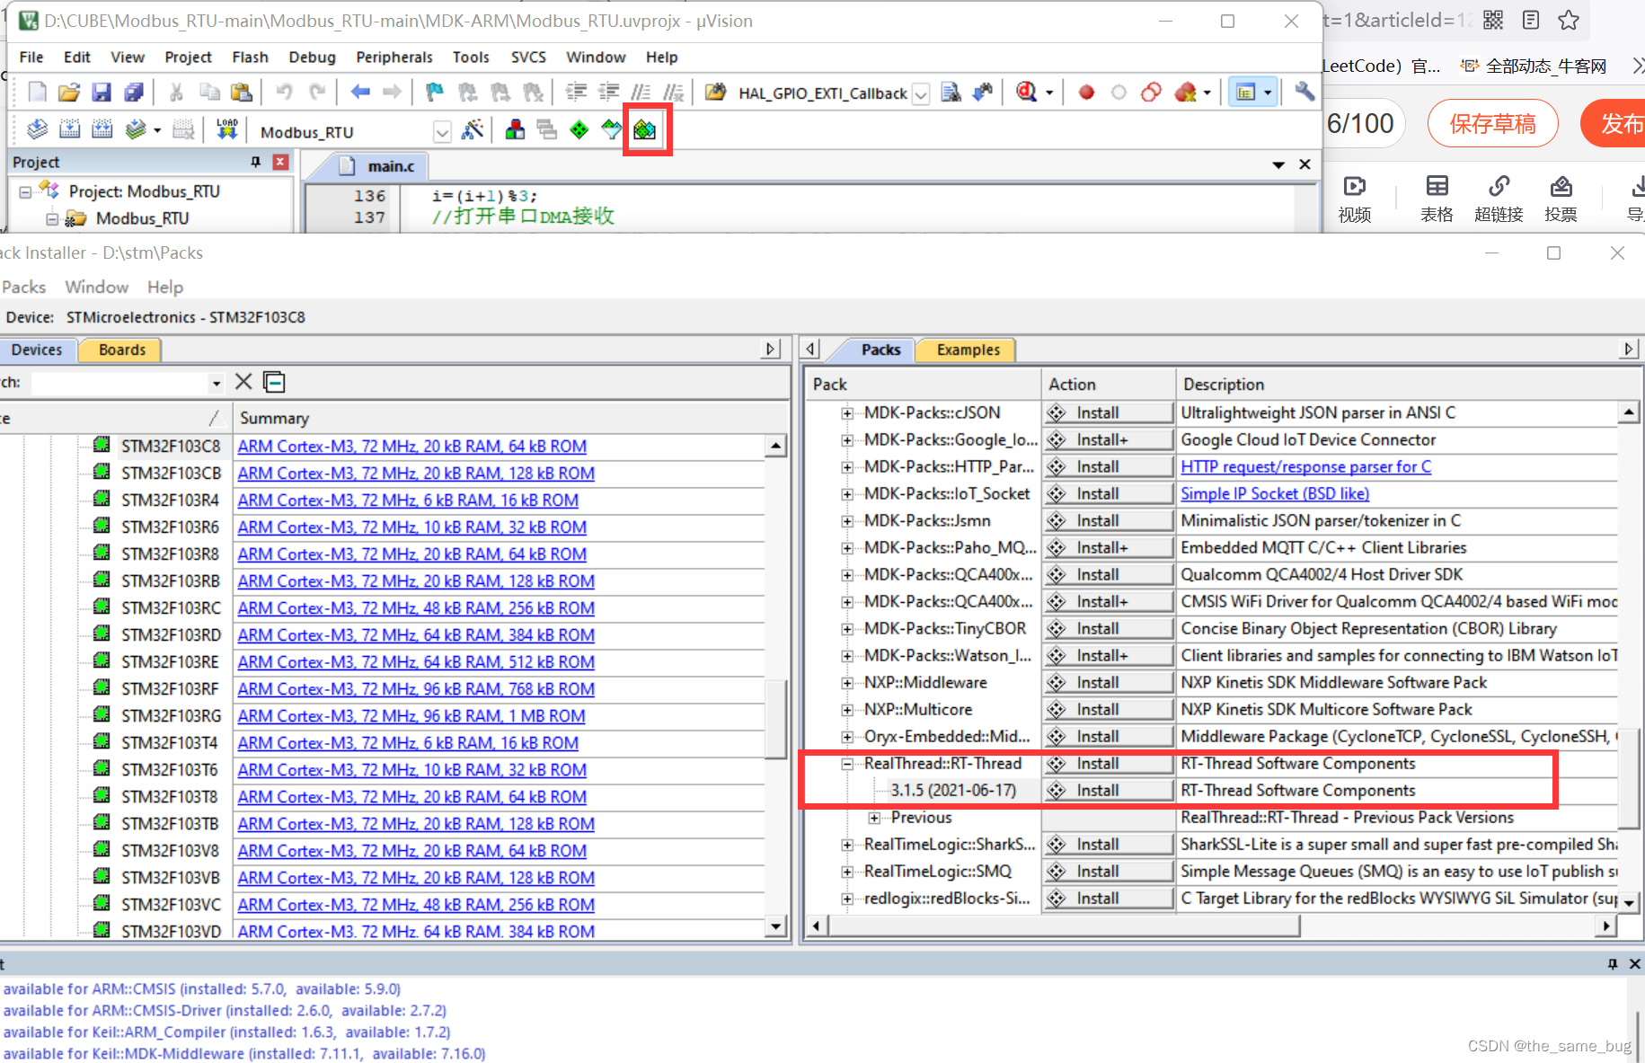
Task: Toggle the Project panel pin icon
Action: click(x=256, y=162)
